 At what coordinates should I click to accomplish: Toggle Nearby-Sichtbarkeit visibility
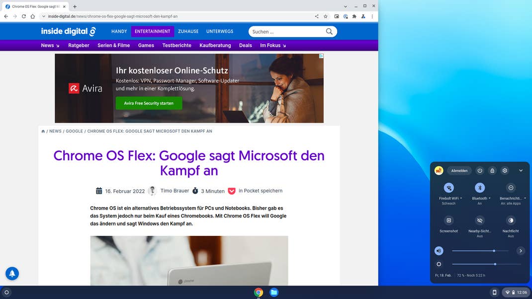[x=480, y=221]
